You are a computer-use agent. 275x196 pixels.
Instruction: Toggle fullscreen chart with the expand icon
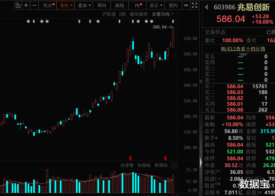click(x=194, y=5)
